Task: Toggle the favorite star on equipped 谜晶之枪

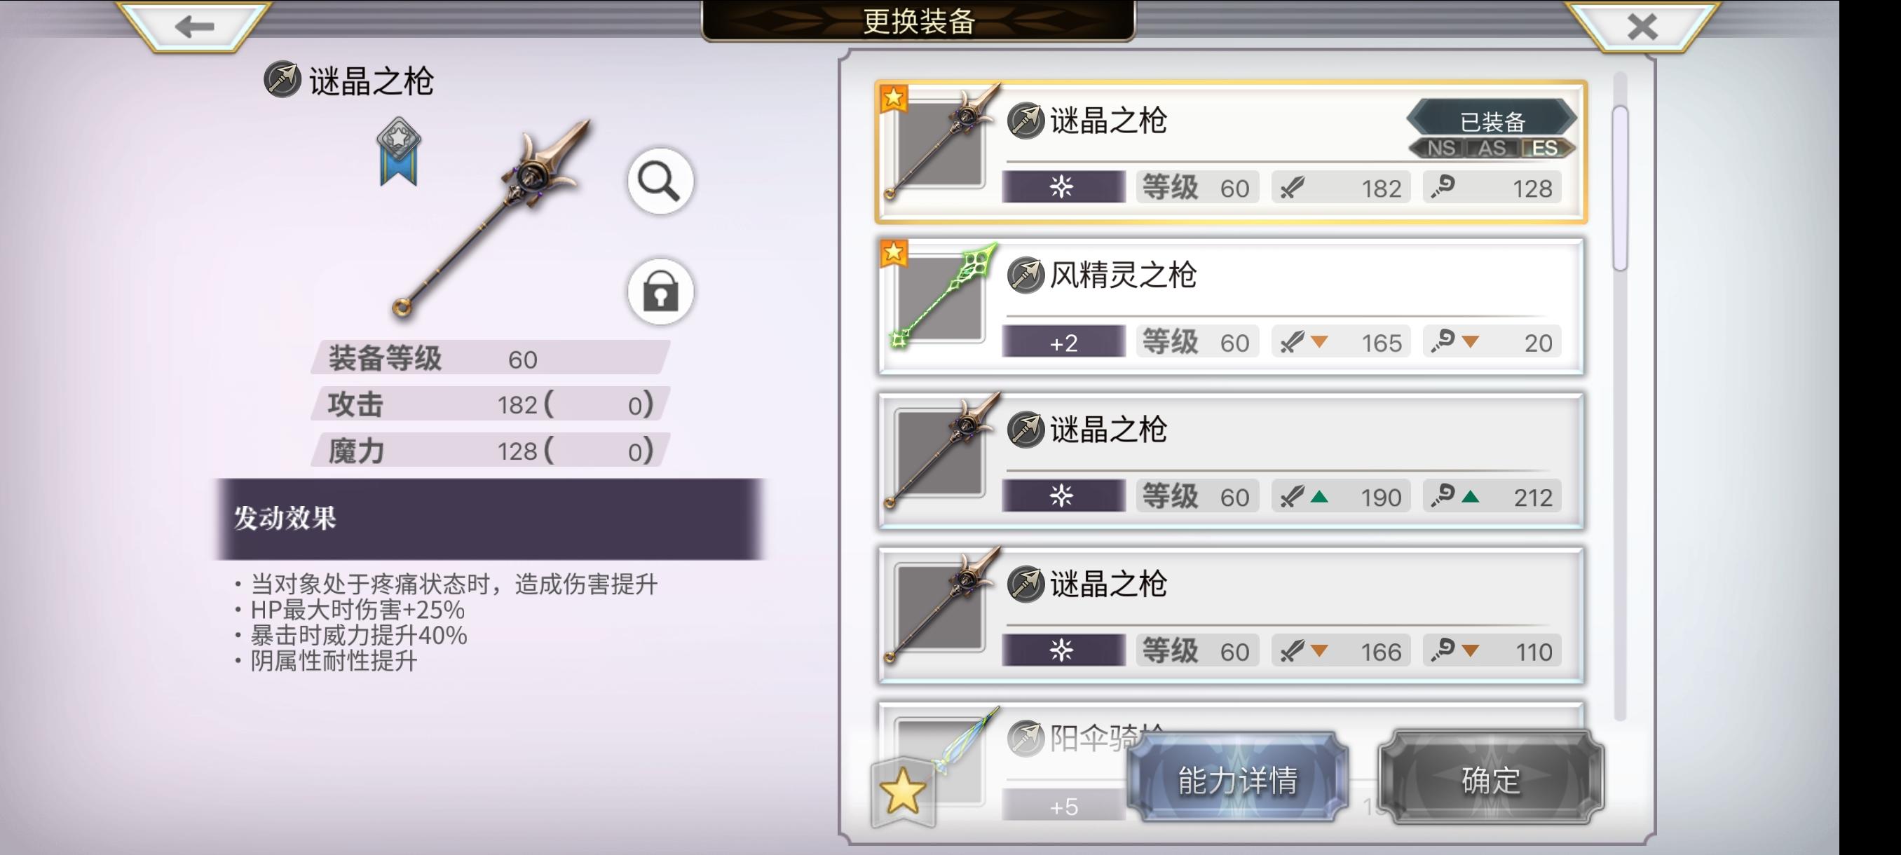Action: (894, 97)
